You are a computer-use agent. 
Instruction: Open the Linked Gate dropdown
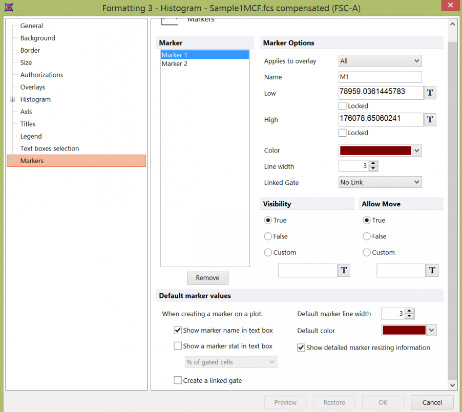tap(380, 182)
